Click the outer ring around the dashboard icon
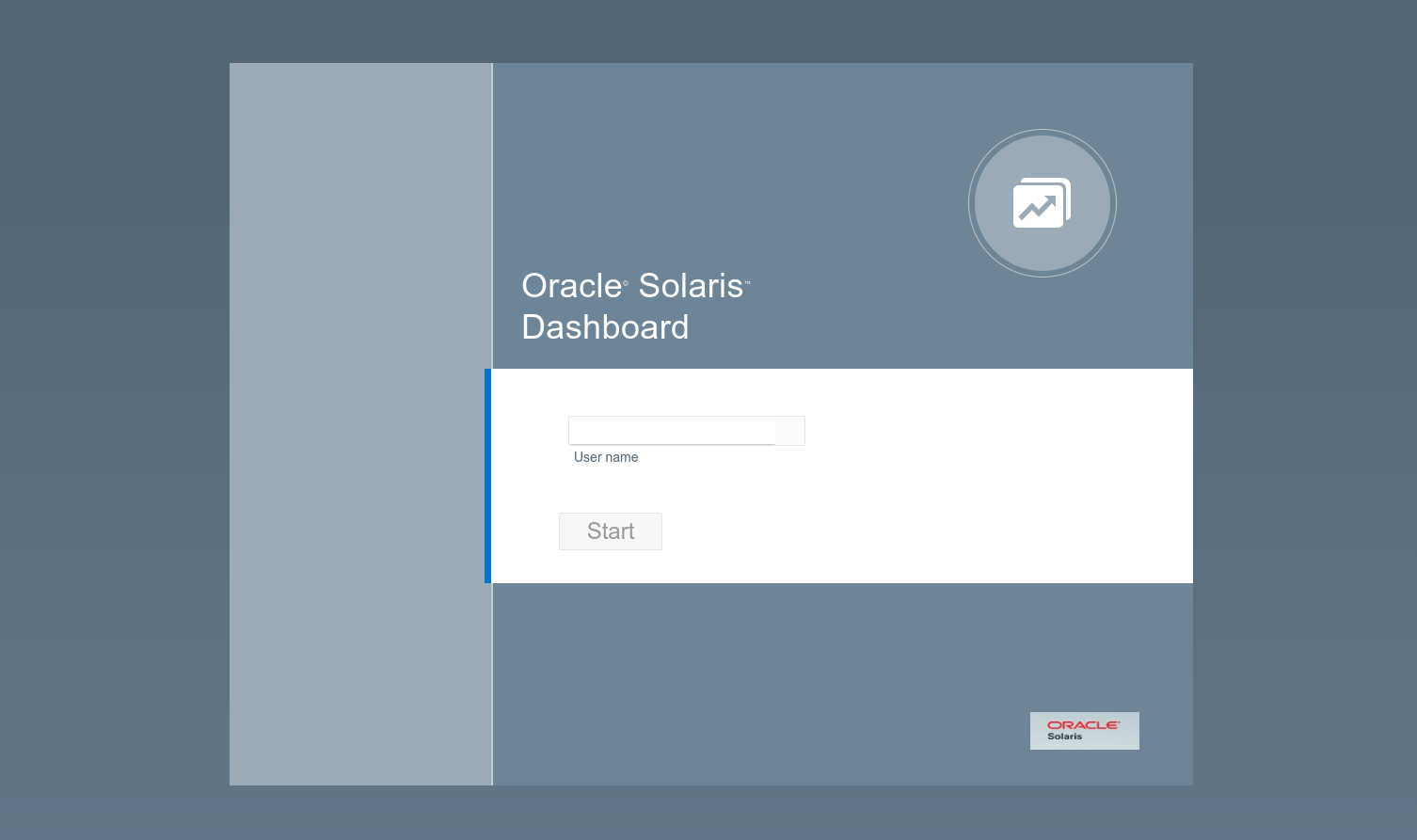Image resolution: width=1417 pixels, height=840 pixels. click(1043, 131)
